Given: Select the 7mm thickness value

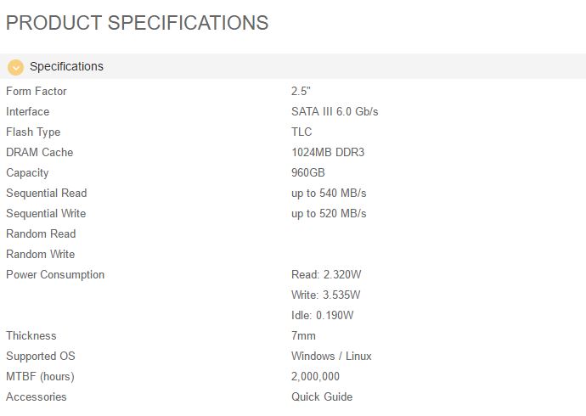Looking at the screenshot, I should tap(303, 335).
